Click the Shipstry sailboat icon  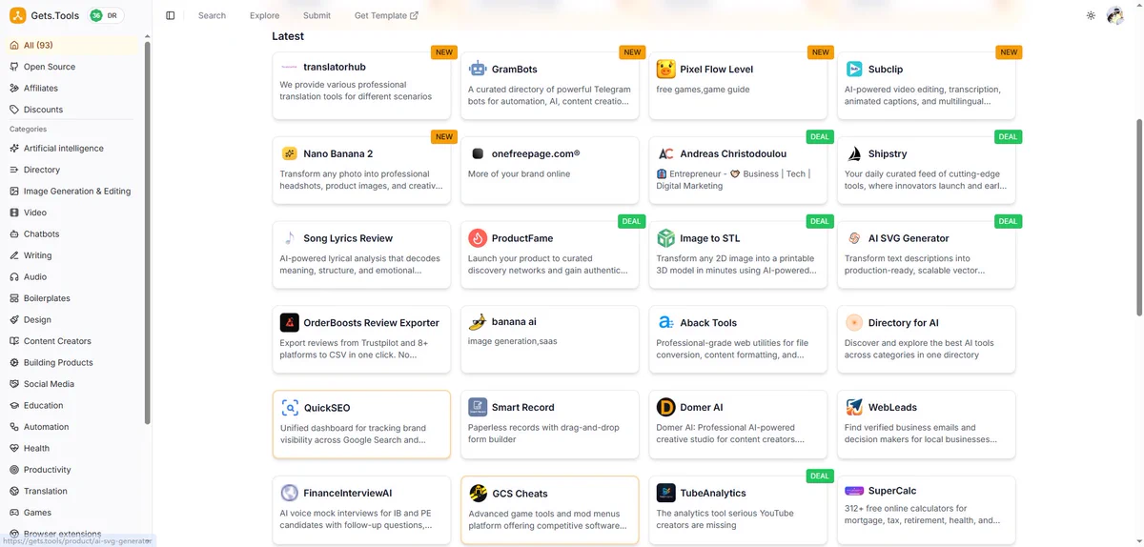853,153
